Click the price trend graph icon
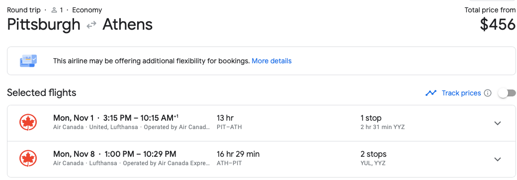Viewport: 517px width, 180px height. point(431,93)
